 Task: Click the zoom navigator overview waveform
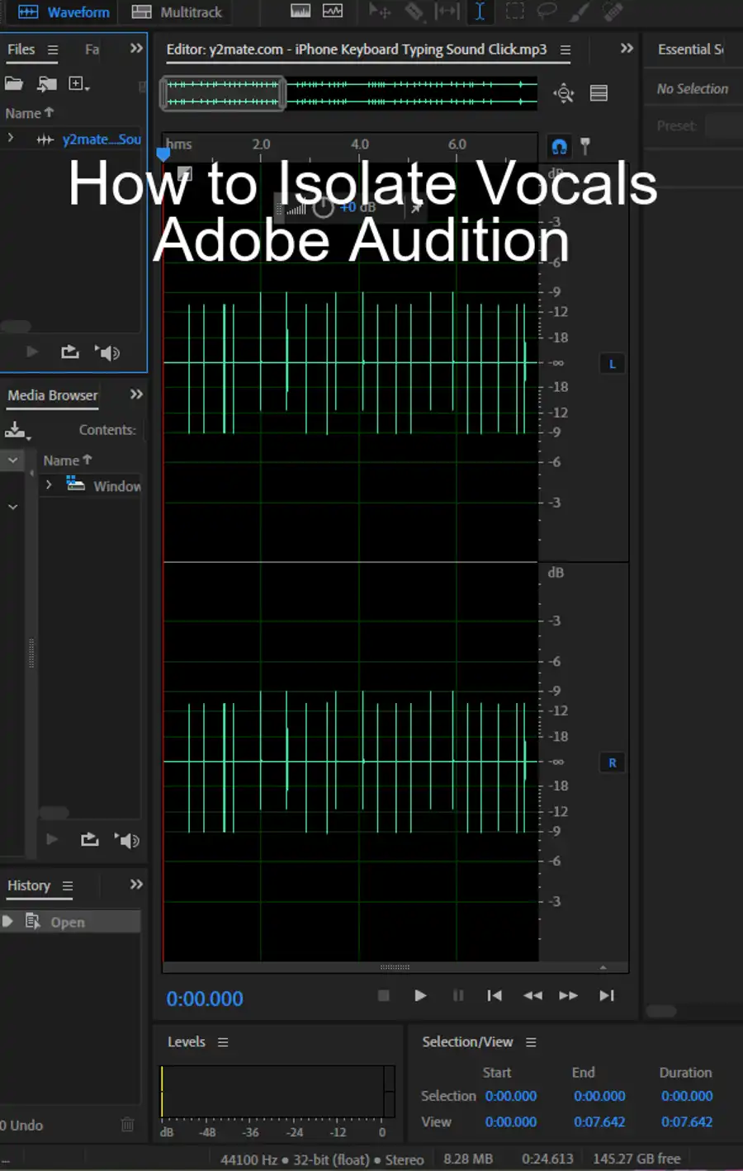click(349, 93)
